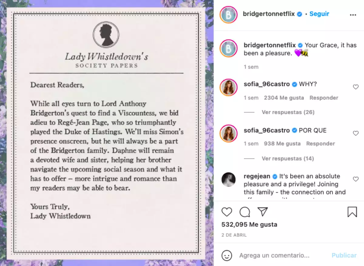The width and height of the screenshot is (364, 266).
Task: Like regejean's comment with the heart
Action: tap(356, 179)
